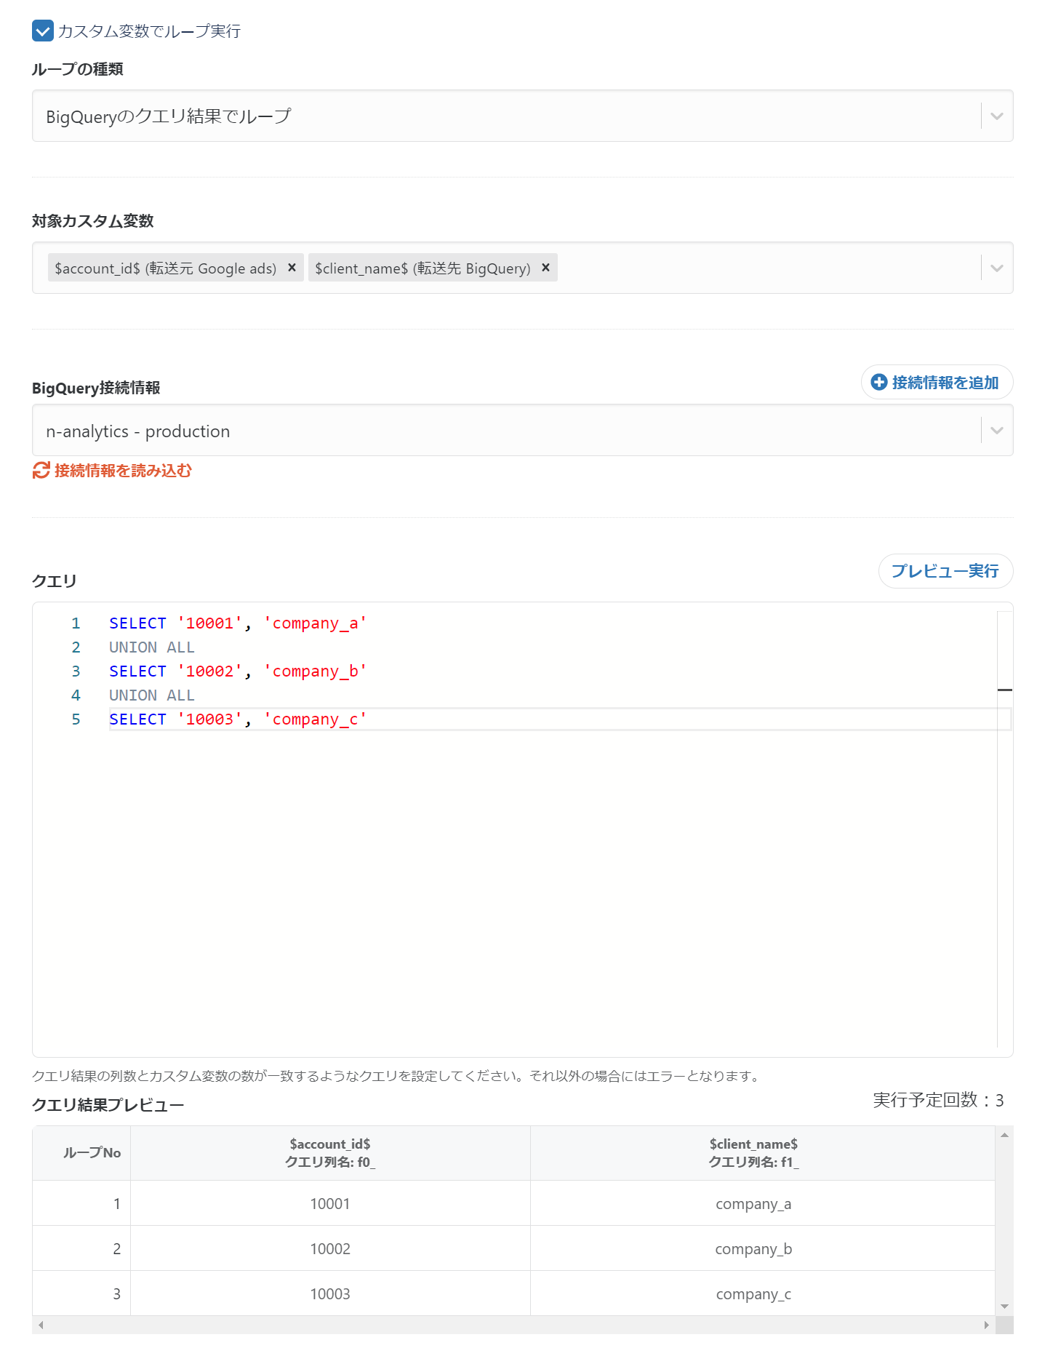Viewport: 1045px width, 1348px height.
Task: Uncheck the カスタム変数でループ実行 checkbox
Action: 43,31
